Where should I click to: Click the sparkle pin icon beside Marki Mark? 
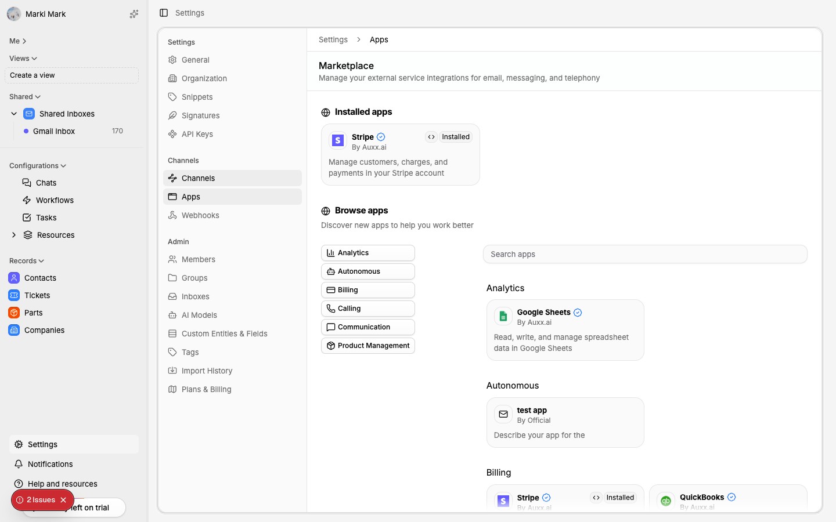(134, 14)
